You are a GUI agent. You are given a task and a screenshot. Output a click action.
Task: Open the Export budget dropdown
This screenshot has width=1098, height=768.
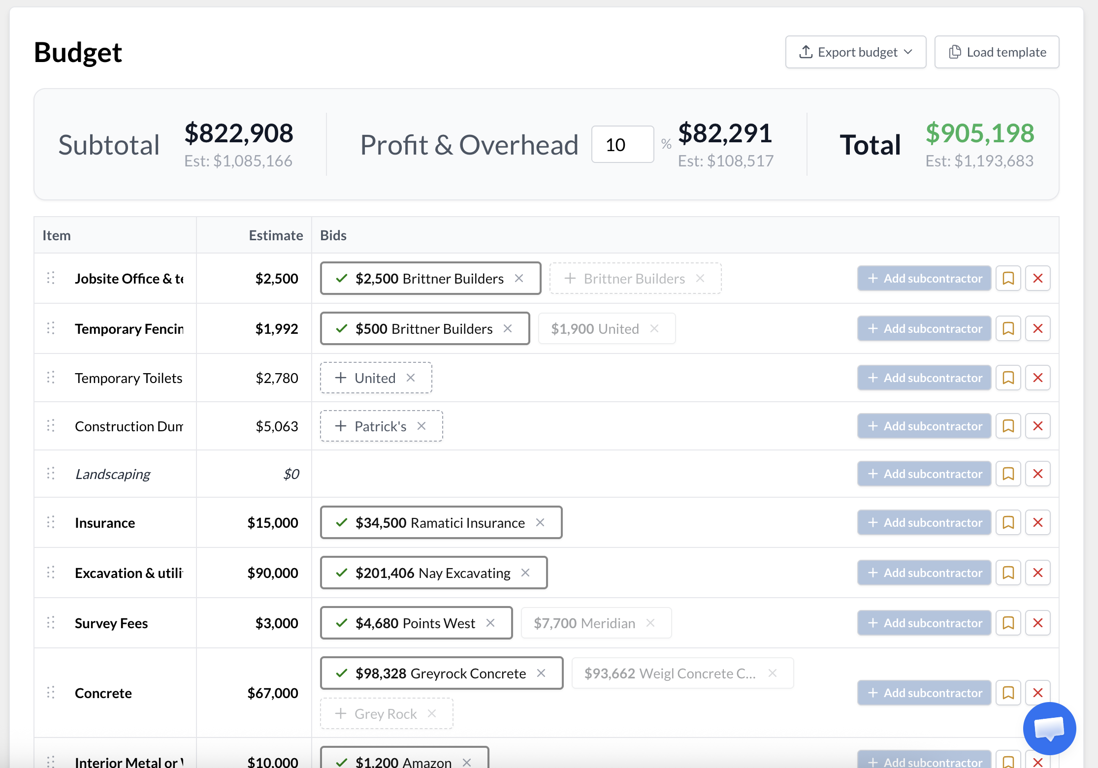855,52
